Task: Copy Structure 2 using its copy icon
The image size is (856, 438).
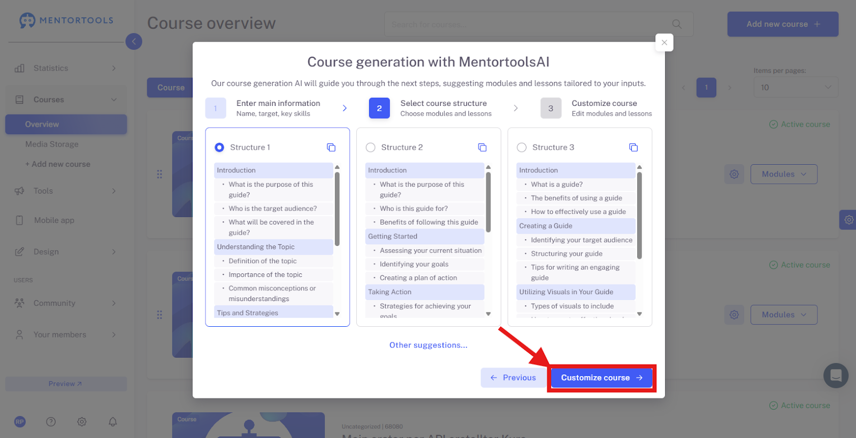Action: pos(482,147)
